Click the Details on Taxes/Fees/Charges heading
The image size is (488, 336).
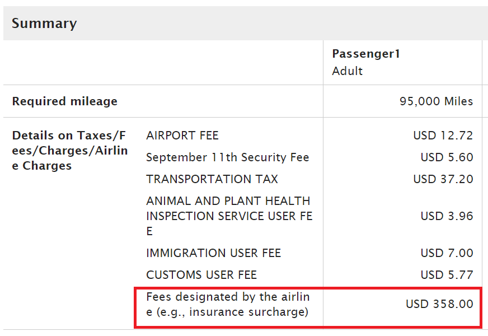point(70,151)
